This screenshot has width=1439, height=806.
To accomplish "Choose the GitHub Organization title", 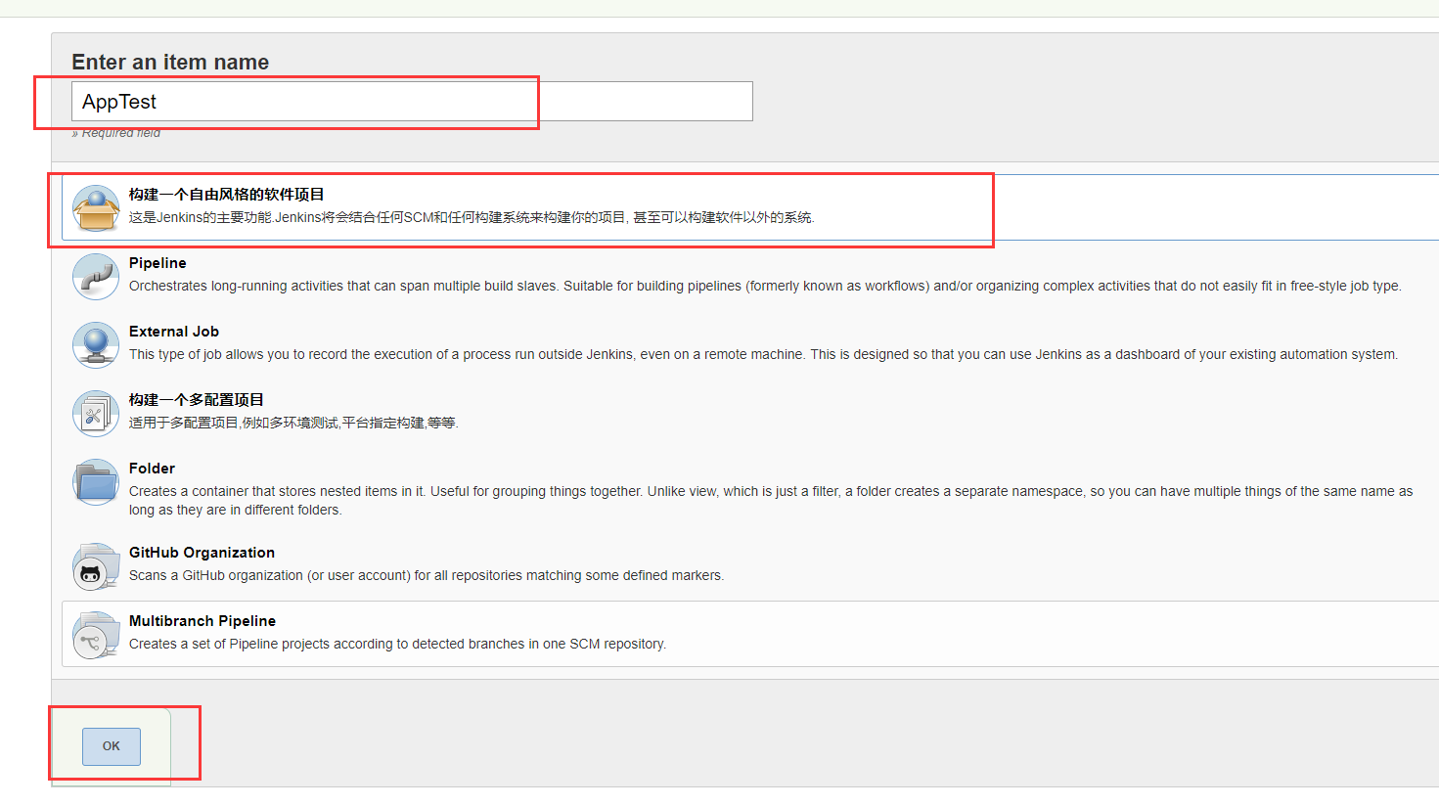I will point(202,553).
